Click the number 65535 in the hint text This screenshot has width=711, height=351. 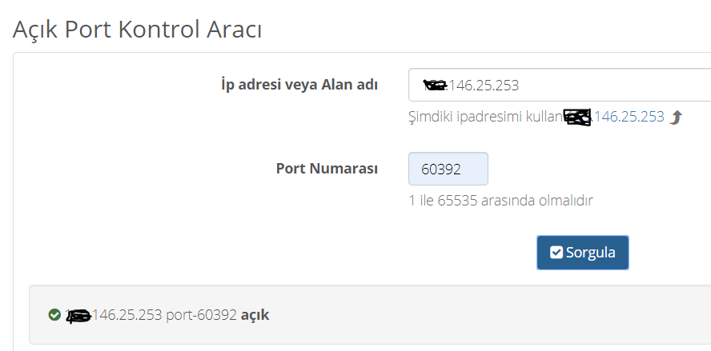[457, 200]
